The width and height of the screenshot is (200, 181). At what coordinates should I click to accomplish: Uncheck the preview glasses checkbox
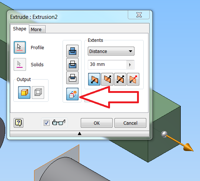click(x=46, y=123)
